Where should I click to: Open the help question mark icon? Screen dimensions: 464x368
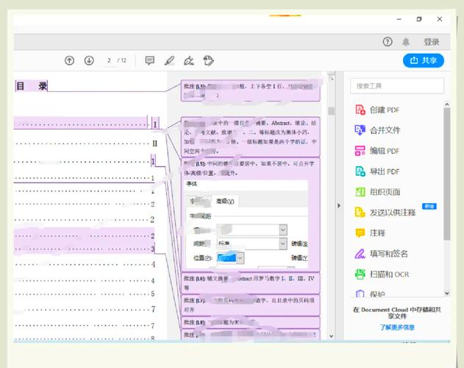click(388, 42)
